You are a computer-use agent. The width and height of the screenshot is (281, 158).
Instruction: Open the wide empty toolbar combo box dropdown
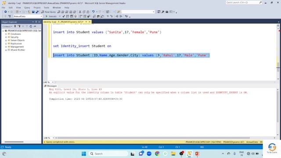point(153,12)
